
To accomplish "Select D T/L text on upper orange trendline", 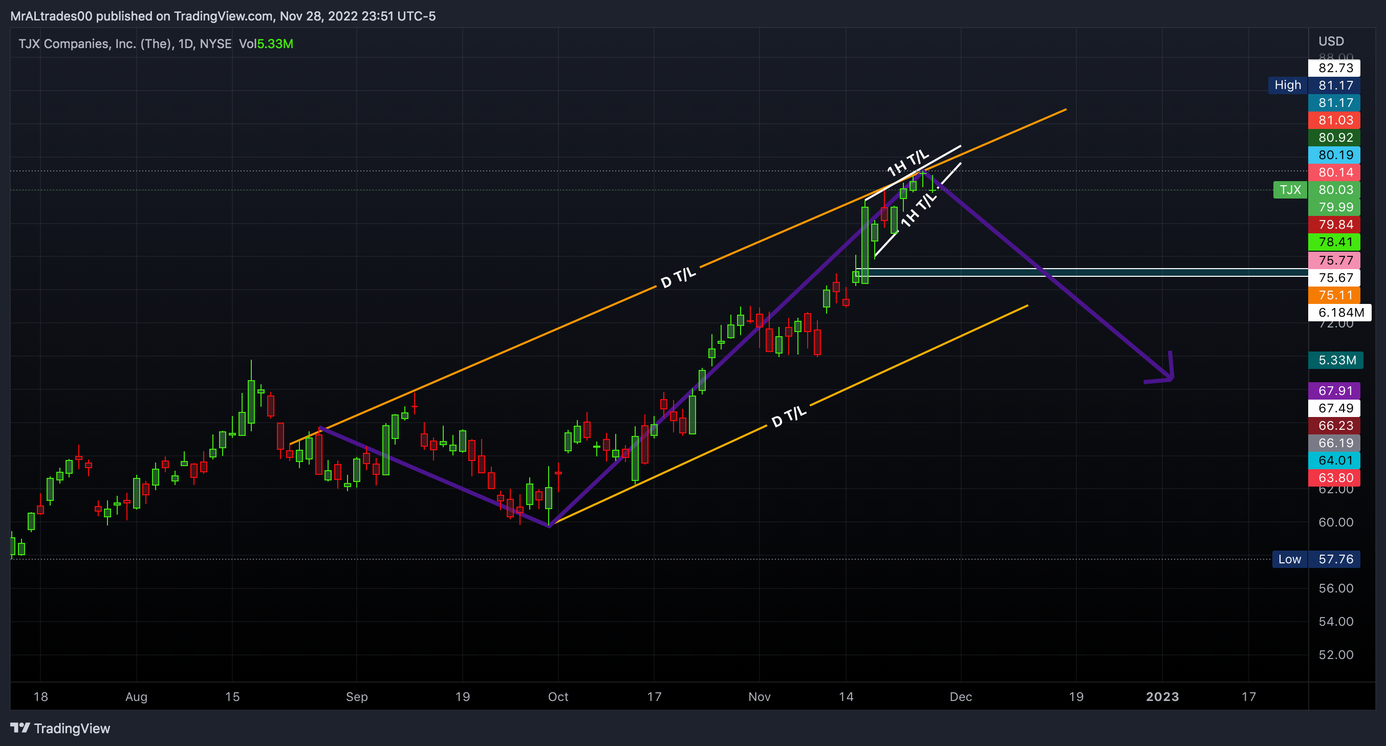I will [x=678, y=277].
